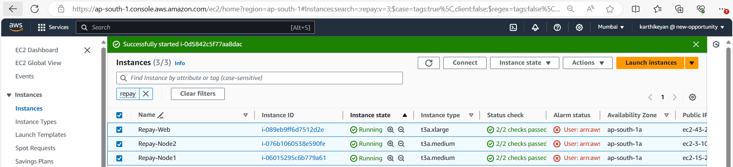Open instance i-076b1060538e590fe link
Image resolution: width=733 pixels, height=167 pixels.
click(x=294, y=144)
